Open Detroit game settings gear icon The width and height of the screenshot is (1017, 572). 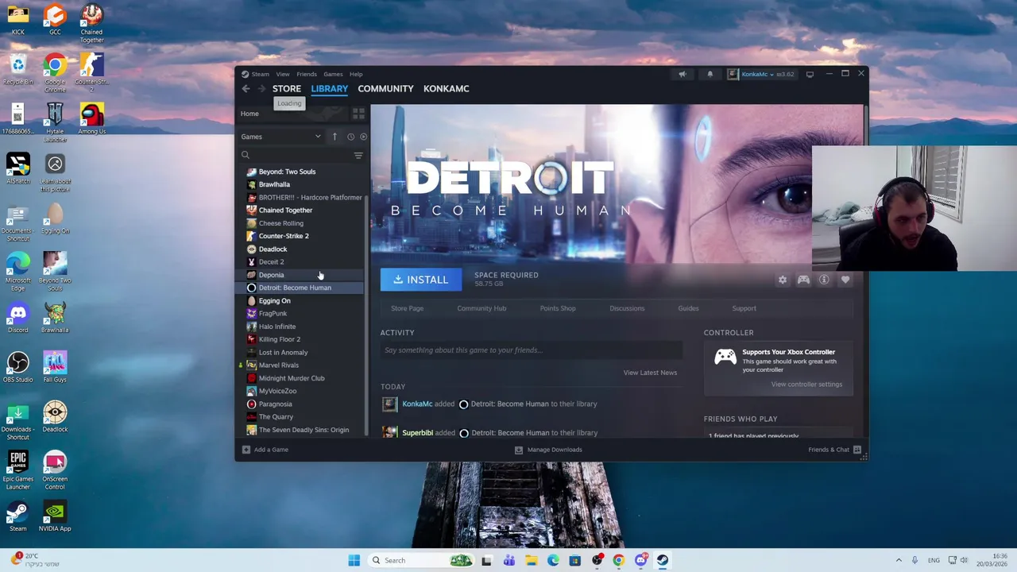coord(783,280)
